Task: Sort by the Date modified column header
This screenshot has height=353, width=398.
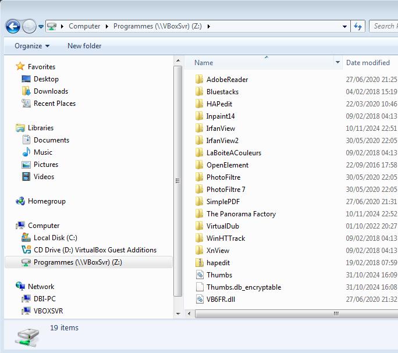Action: click(x=368, y=63)
